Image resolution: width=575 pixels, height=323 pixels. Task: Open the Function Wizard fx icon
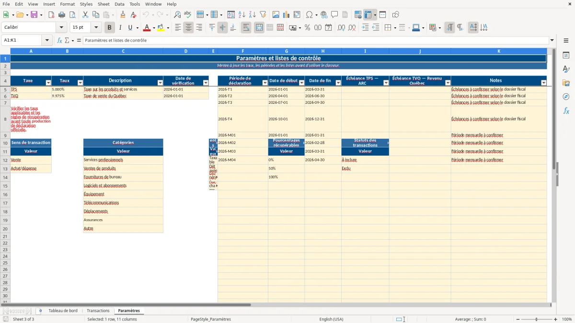click(x=60, y=40)
